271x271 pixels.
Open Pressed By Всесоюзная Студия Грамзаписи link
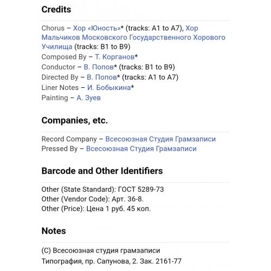[141, 149]
